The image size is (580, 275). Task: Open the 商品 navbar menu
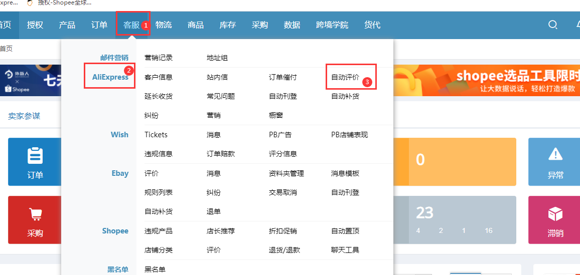click(x=196, y=25)
